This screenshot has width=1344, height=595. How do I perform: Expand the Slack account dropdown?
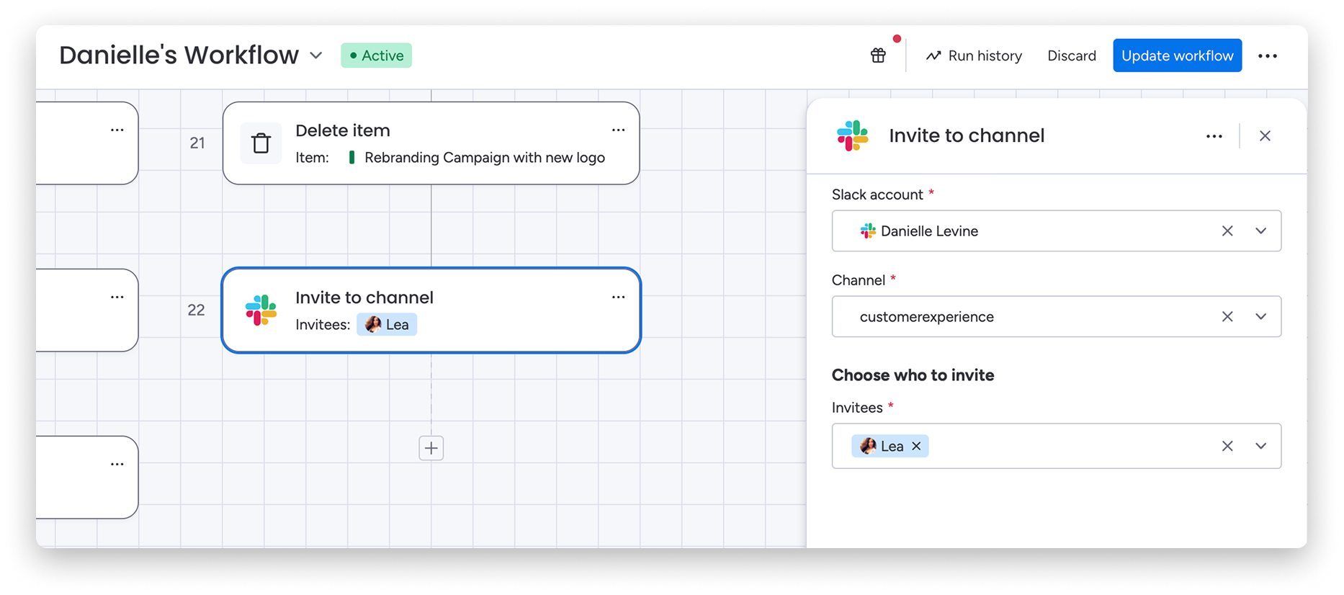click(x=1260, y=231)
